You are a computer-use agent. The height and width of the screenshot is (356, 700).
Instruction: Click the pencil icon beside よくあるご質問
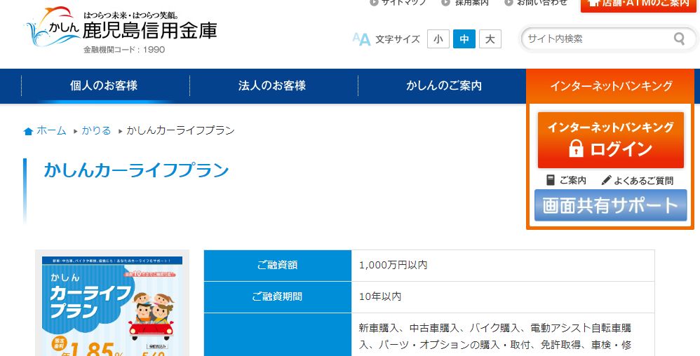[606, 180]
